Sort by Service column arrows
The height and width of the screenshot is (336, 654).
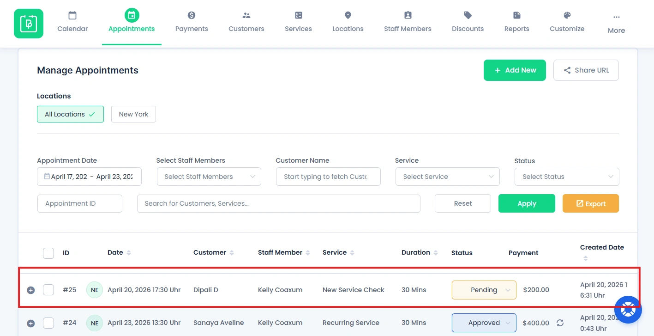[352, 253]
